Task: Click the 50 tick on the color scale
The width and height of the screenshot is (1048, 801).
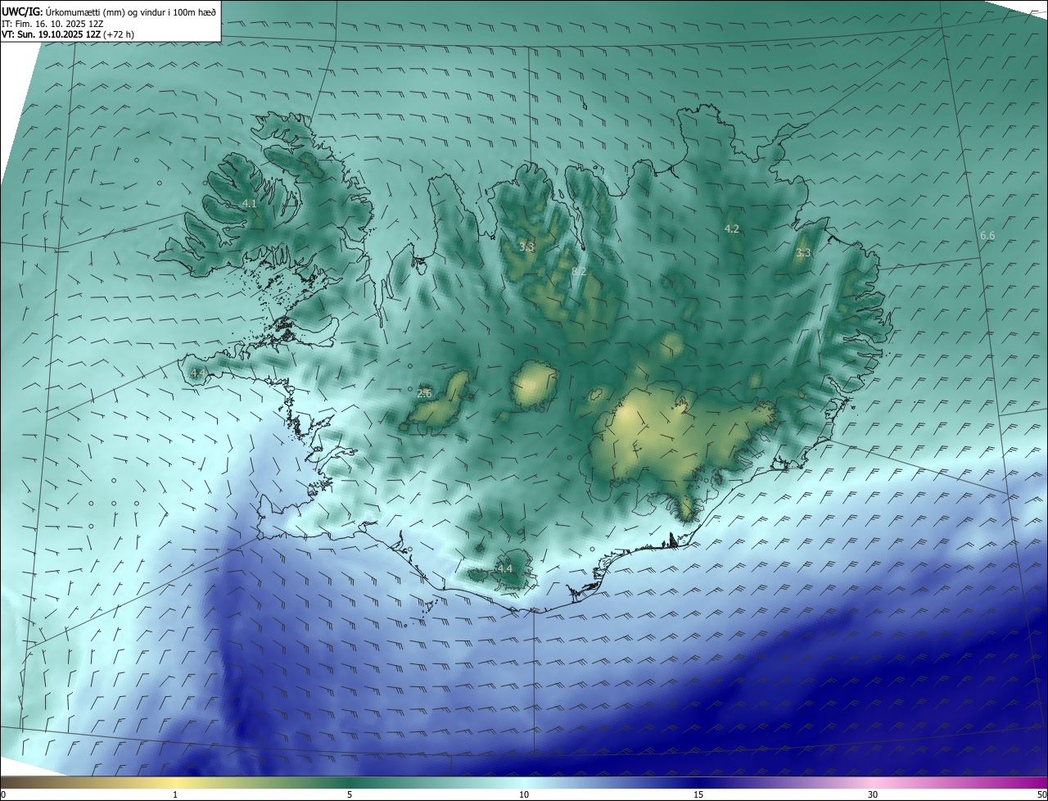Action: [1041, 795]
